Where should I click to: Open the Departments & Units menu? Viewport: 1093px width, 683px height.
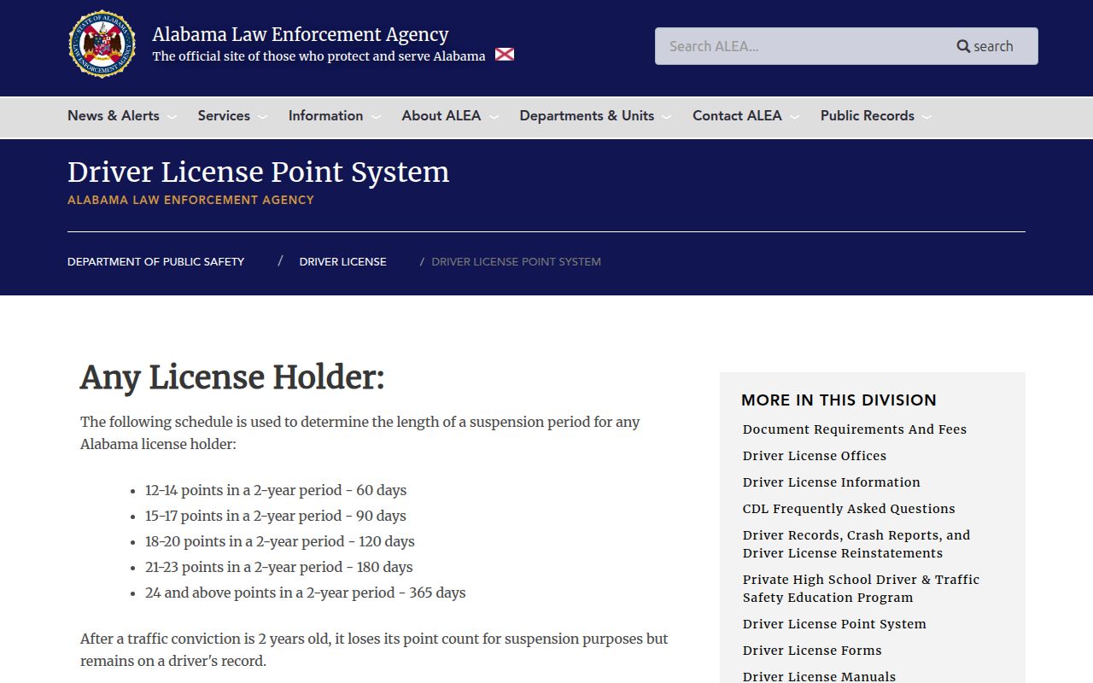[x=587, y=115]
